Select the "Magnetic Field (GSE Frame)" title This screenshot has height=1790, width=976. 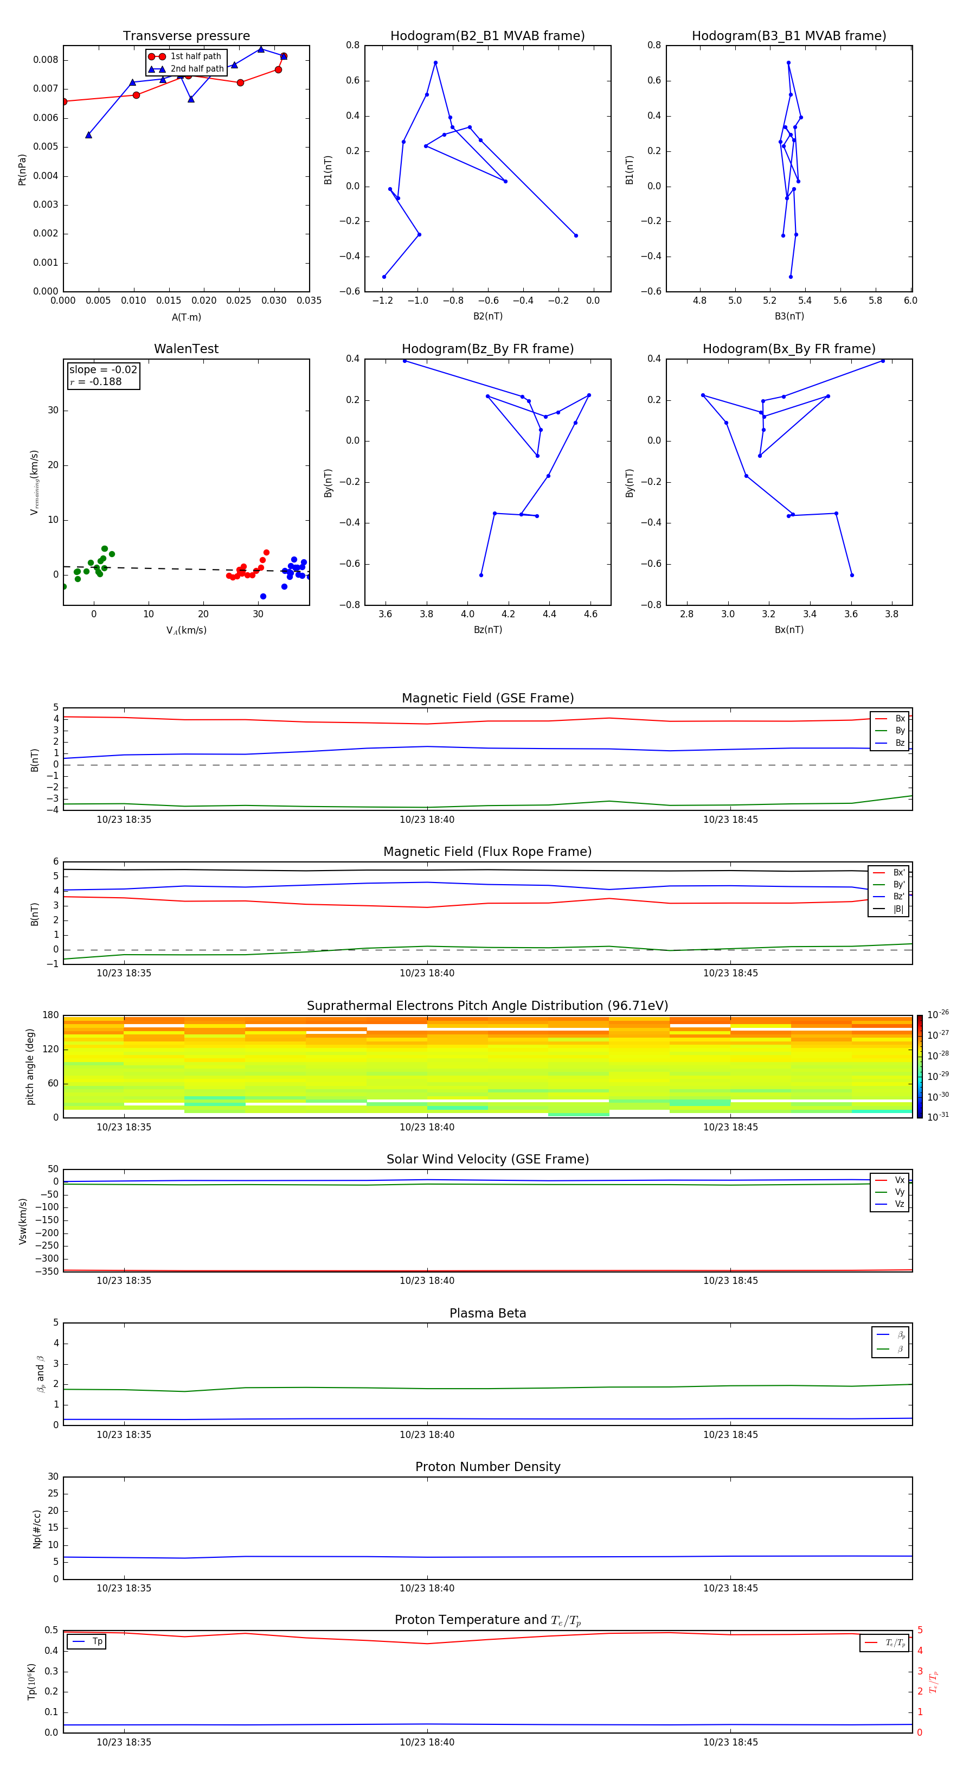(x=487, y=698)
